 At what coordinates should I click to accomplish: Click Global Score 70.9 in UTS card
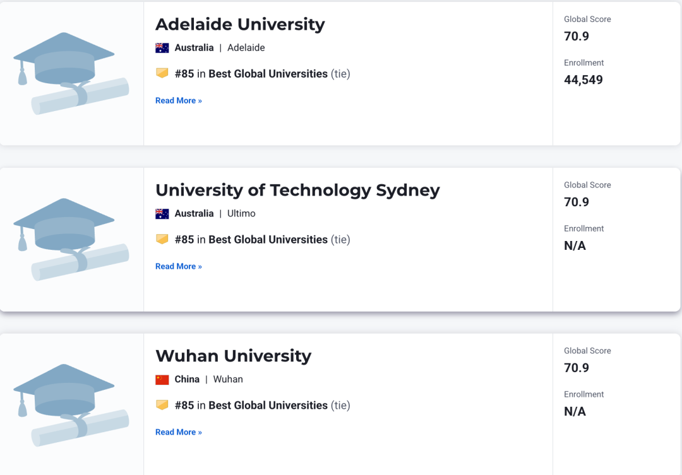(x=577, y=202)
